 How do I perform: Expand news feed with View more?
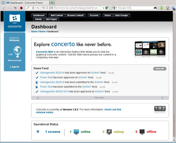click(x=100, y=98)
